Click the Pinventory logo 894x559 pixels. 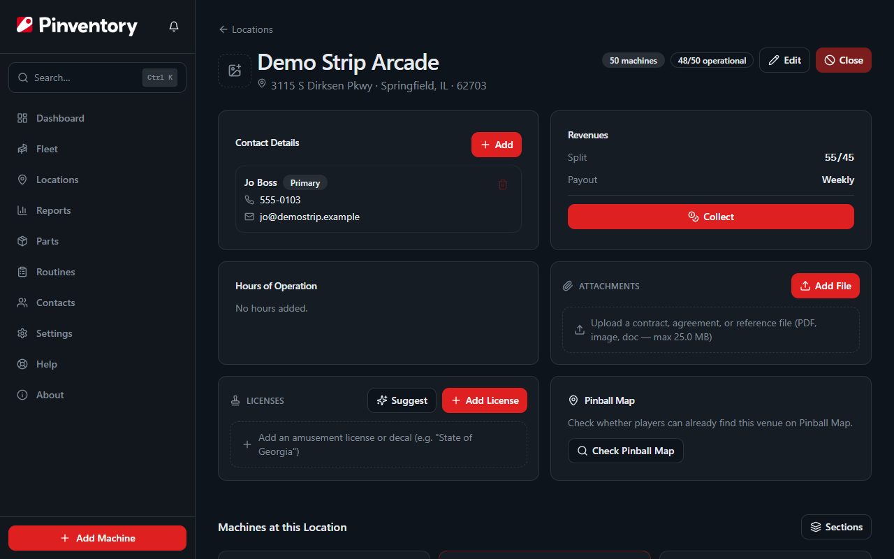pyautogui.click(x=77, y=26)
